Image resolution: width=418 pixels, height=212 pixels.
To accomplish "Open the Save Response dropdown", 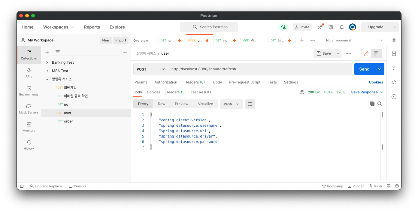I will tap(367, 92).
